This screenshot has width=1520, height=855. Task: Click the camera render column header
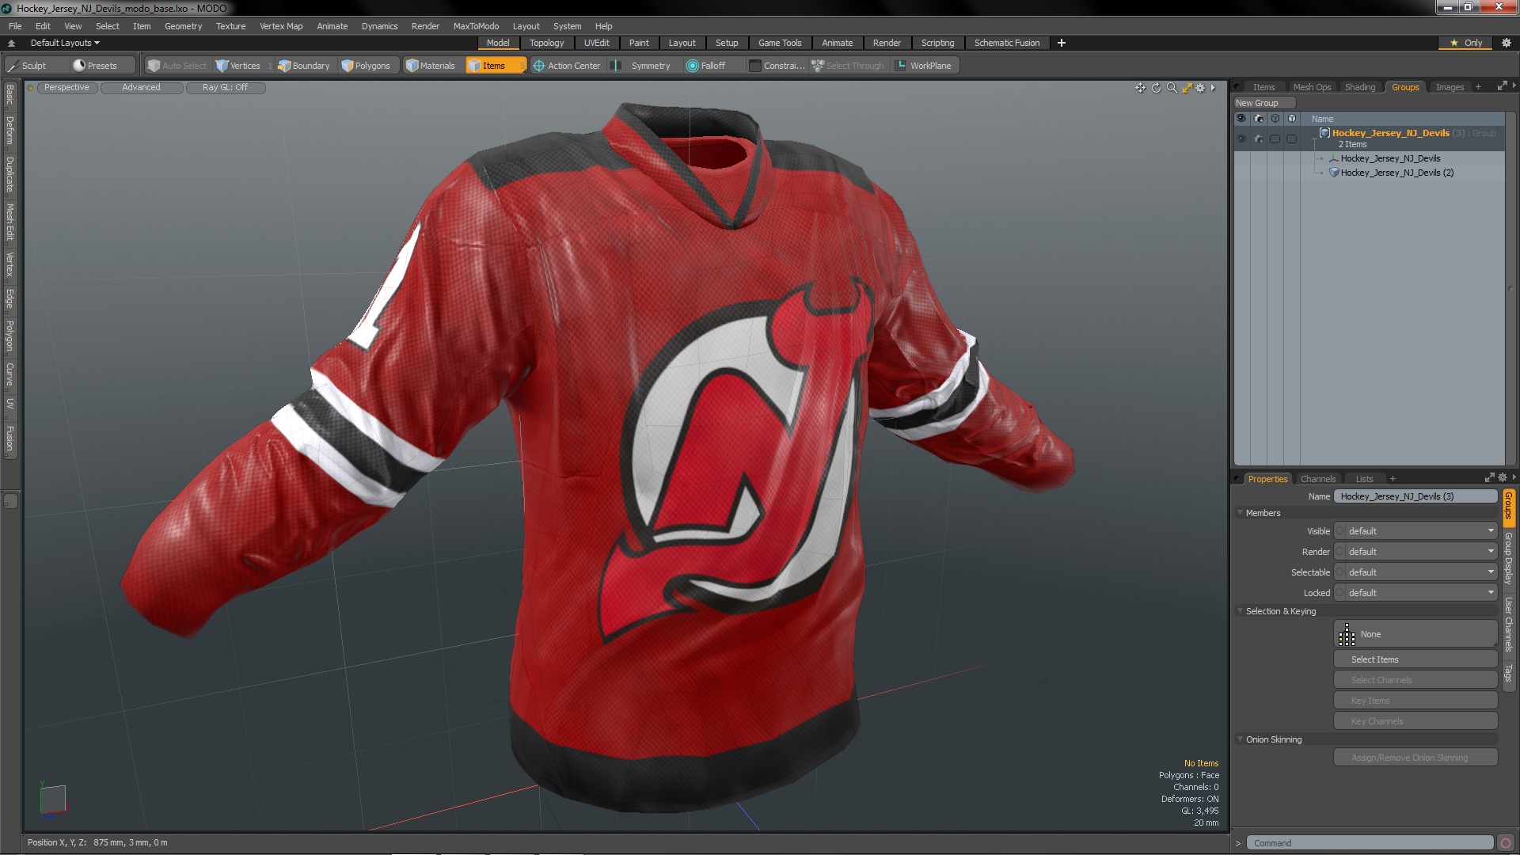pyautogui.click(x=1258, y=119)
